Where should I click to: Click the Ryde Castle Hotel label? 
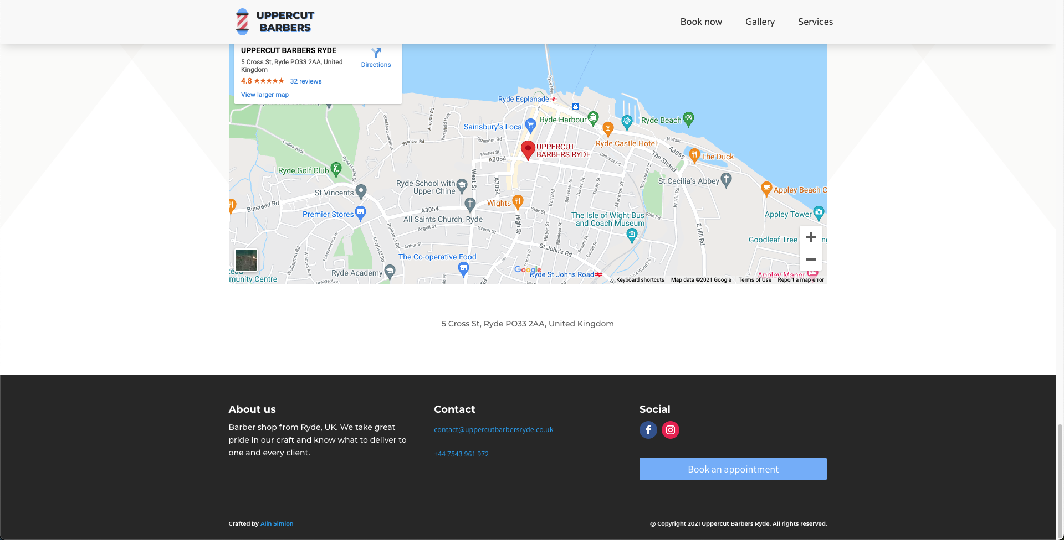pos(626,143)
